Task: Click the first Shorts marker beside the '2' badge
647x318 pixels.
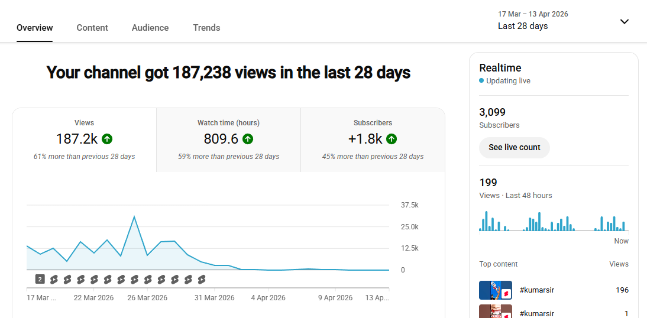Action: (53, 279)
